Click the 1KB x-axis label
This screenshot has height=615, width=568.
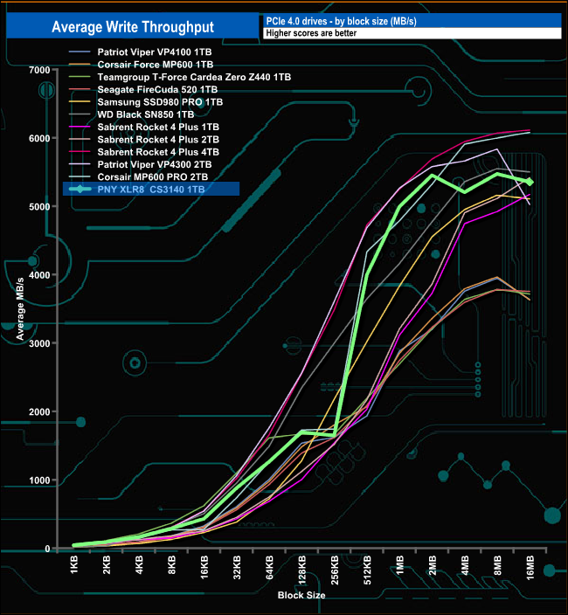(x=74, y=565)
